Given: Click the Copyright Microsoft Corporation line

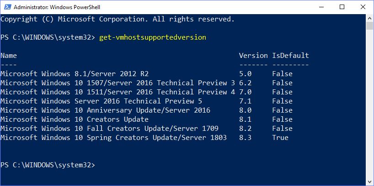Looking at the screenshot, I should [118, 19].
